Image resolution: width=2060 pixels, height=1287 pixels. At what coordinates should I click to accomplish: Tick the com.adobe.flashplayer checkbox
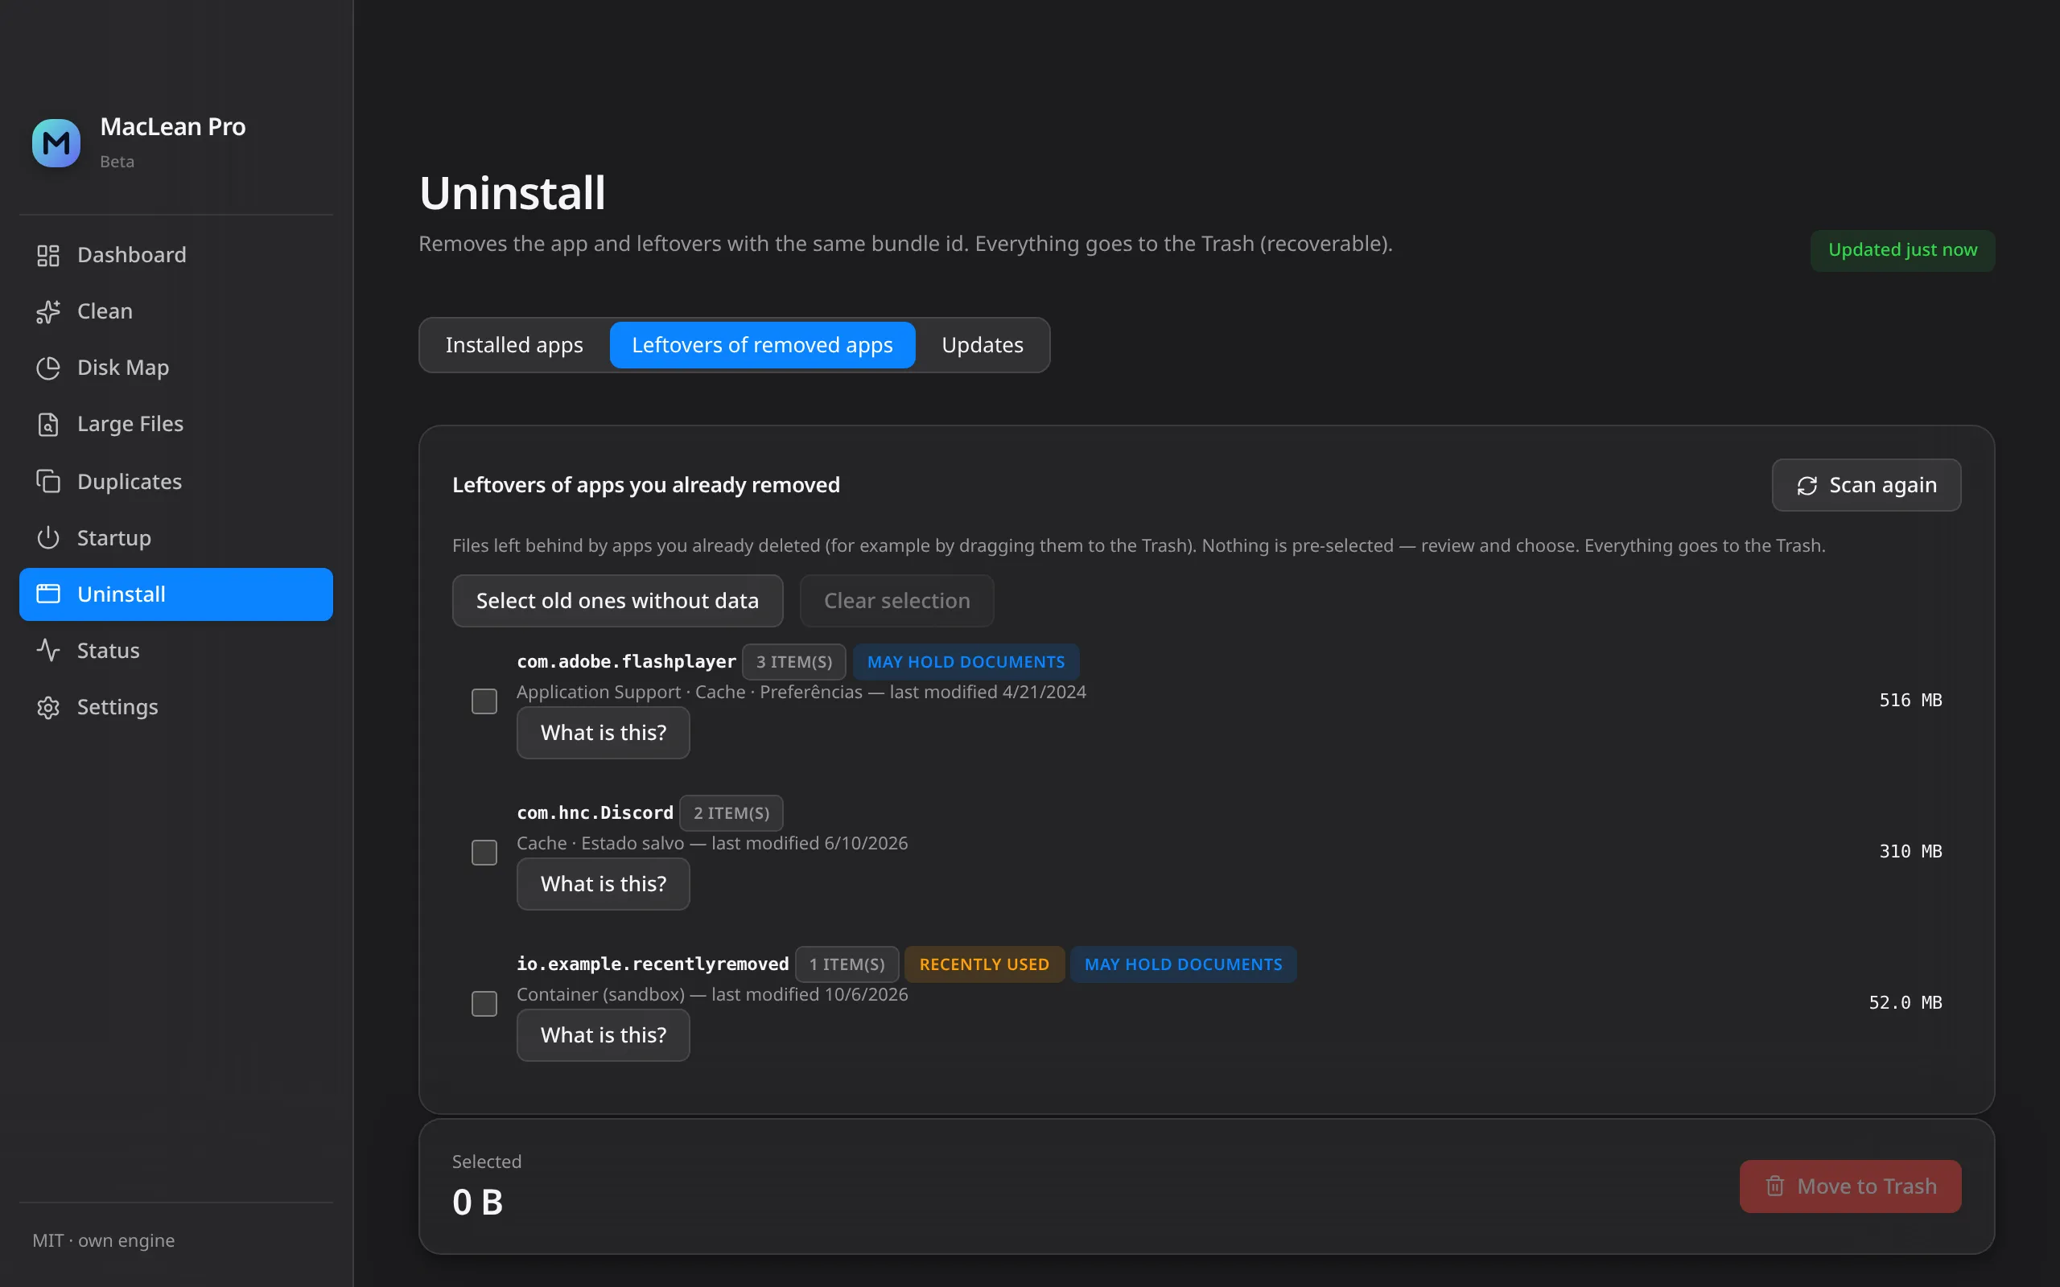484,701
